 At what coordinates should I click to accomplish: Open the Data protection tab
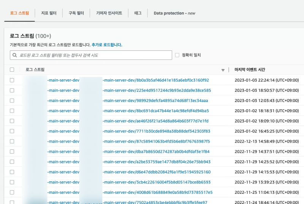174,13
